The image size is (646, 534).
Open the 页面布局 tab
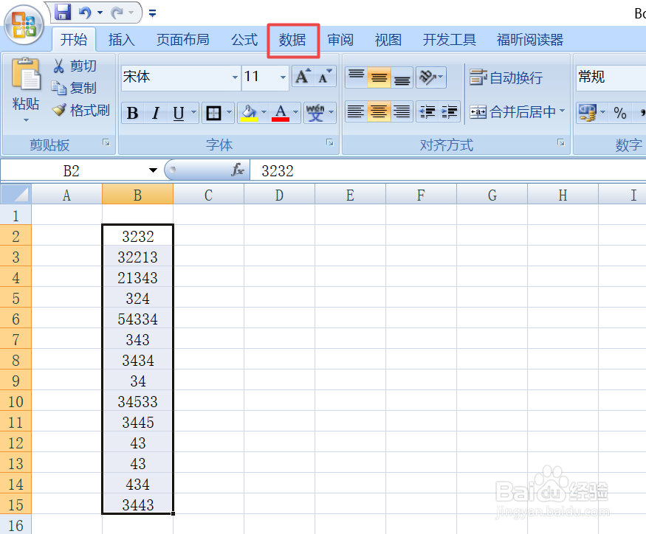click(x=182, y=40)
